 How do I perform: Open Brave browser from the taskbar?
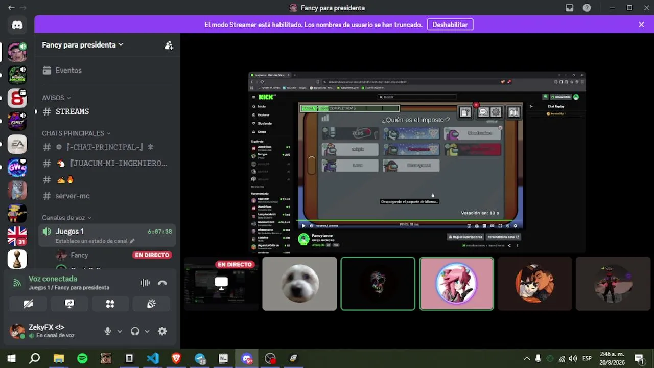(176, 358)
